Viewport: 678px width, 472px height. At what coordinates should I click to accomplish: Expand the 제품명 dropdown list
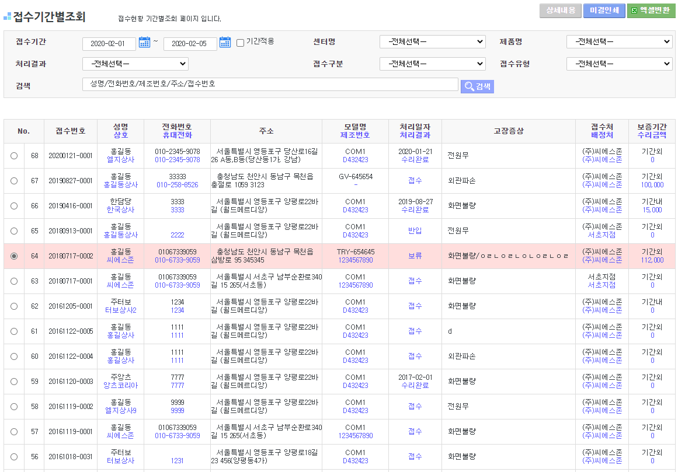point(619,42)
